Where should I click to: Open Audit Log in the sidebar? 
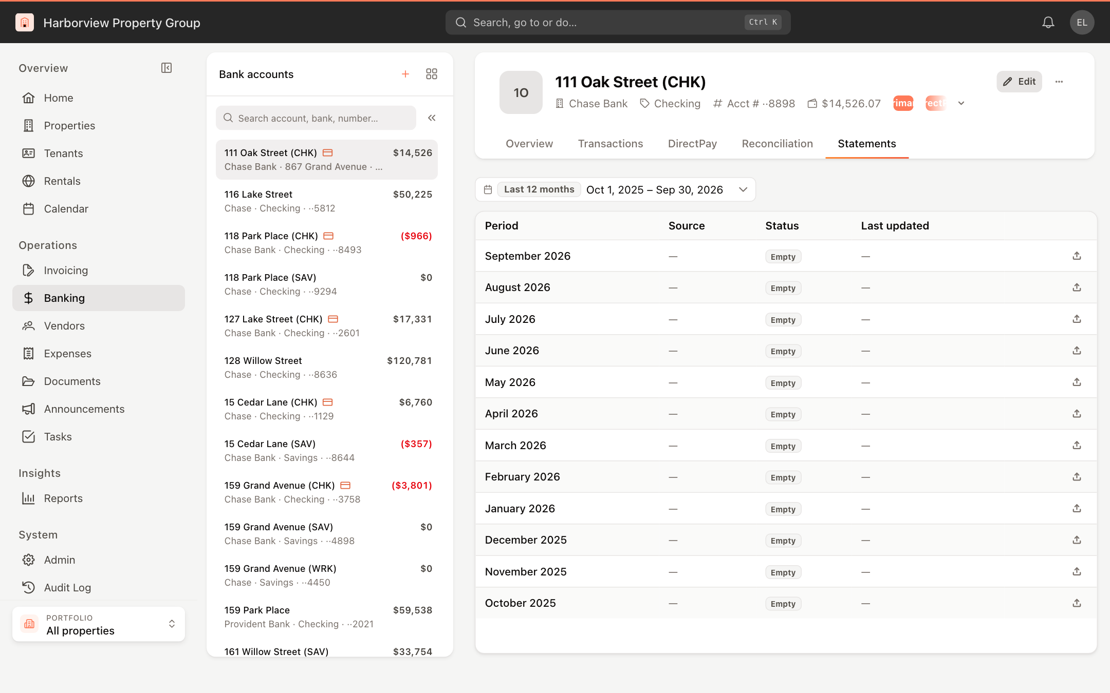point(99,588)
